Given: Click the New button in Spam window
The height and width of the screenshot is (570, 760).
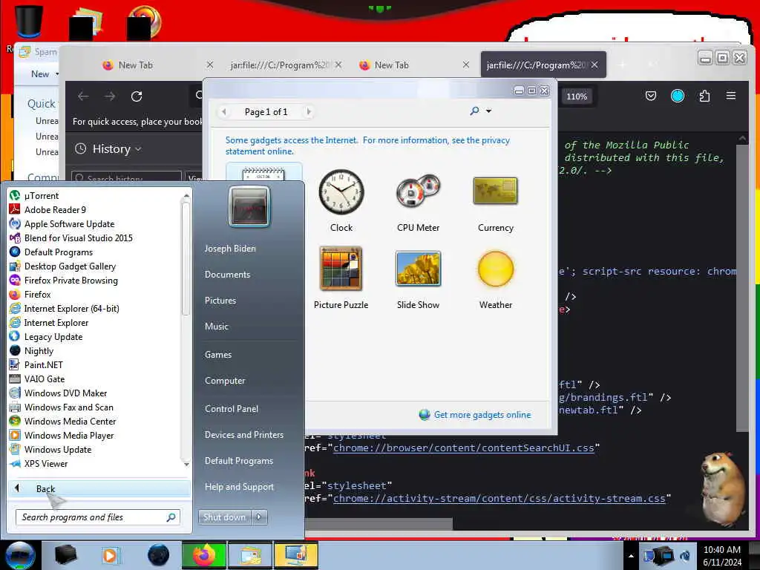Looking at the screenshot, I should click(40, 74).
